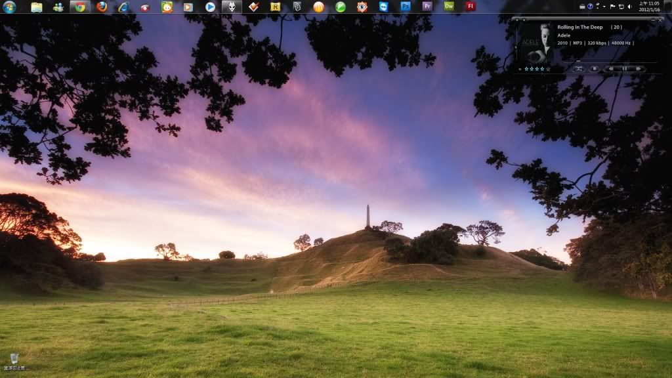Go back to the previous track
672x378 pixels.
pos(611,68)
